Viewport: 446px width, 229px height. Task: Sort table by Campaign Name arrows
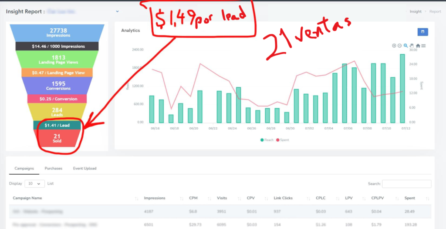point(136,198)
